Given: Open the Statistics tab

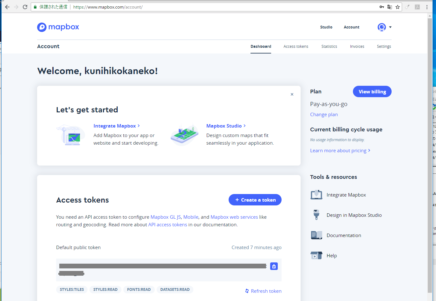Looking at the screenshot, I should (x=329, y=47).
